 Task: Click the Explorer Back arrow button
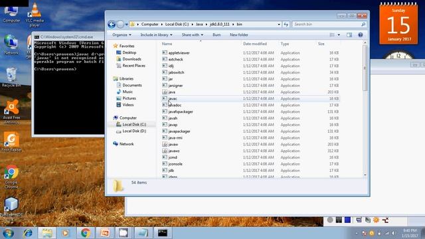[x=112, y=25]
